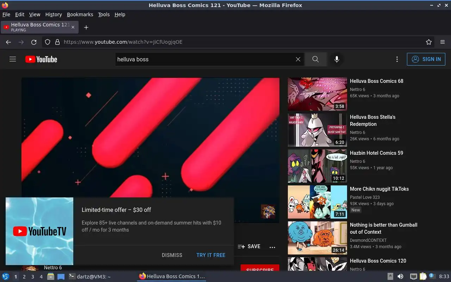Screen dimensions: 451x282
Task: Open the clipboard tray icon
Action: click(x=422, y=277)
